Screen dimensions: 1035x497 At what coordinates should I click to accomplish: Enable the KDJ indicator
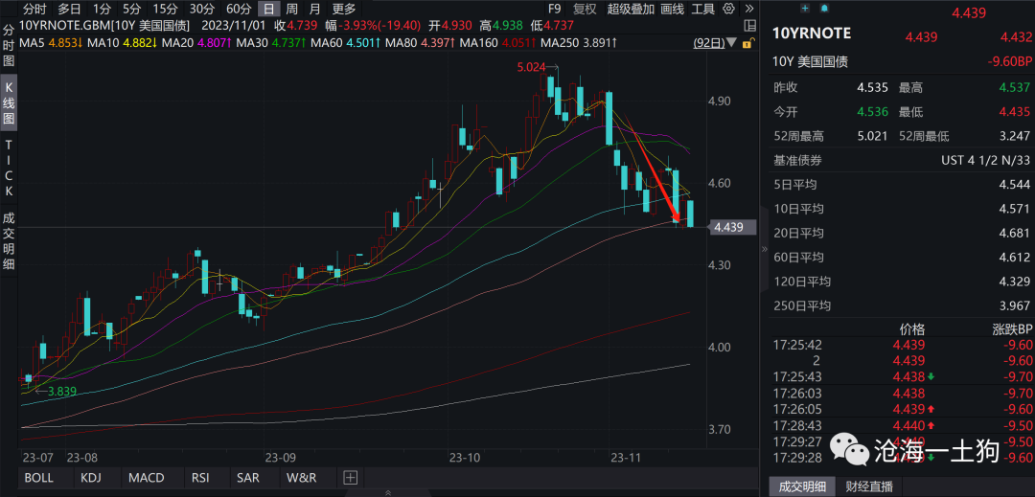pos(91,477)
